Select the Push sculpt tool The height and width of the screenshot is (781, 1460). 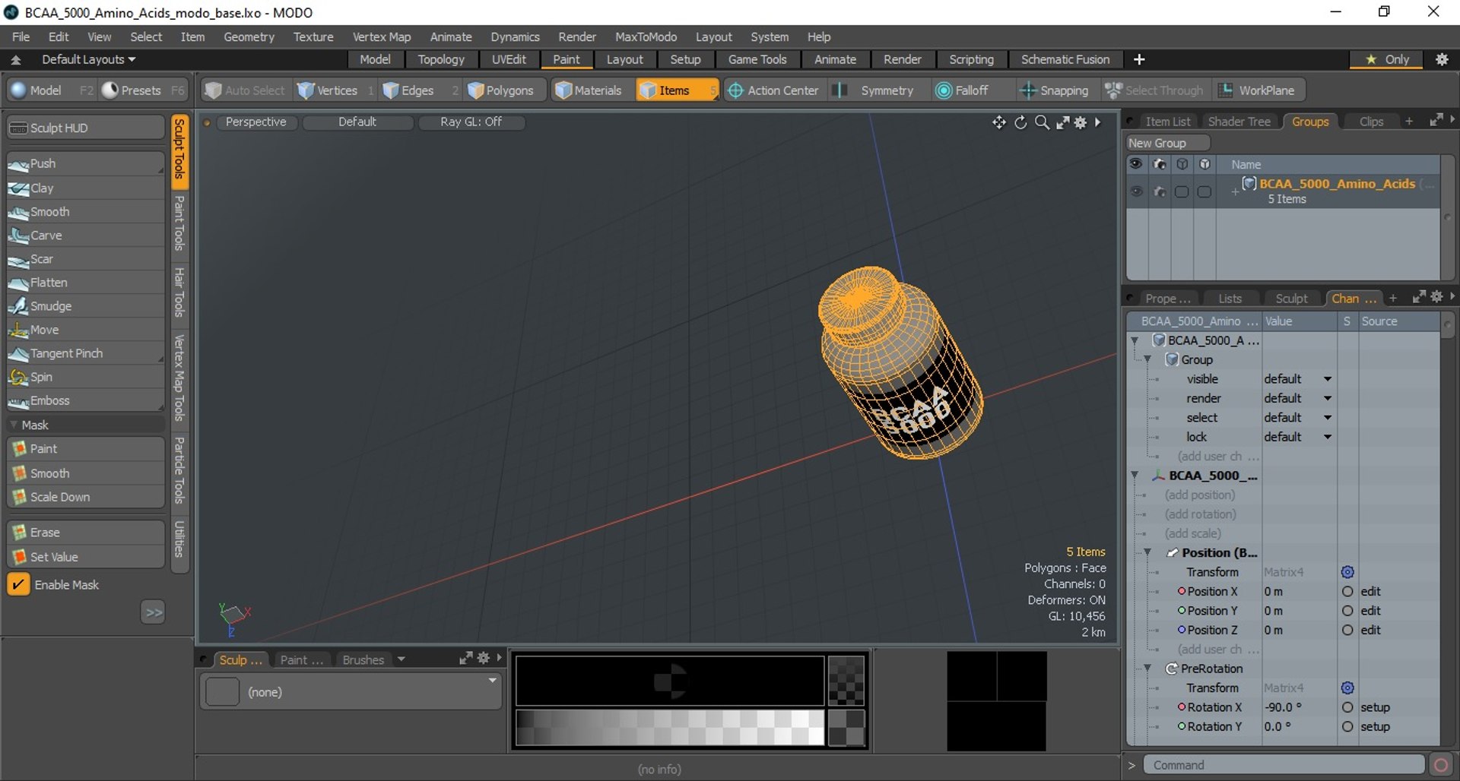pos(85,163)
